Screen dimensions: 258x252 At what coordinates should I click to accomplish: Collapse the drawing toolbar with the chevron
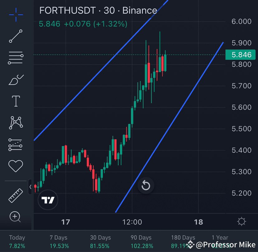point(30,187)
